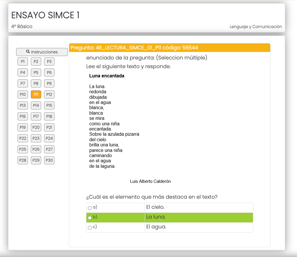The width and height of the screenshot is (297, 257).
Task: Jump to question P18
Action: tap(49, 116)
